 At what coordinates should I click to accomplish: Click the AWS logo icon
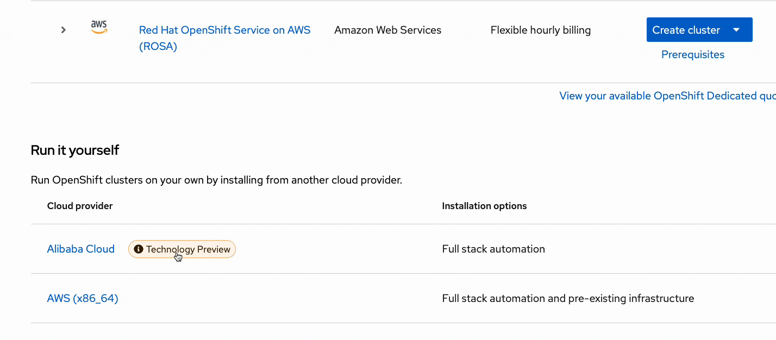click(99, 27)
